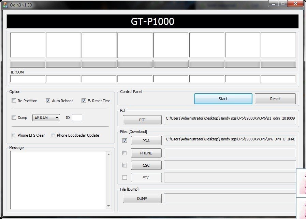Click the first progress bar slot
Image resolution: width=306 pixels, height=219 pixels.
pos(28,64)
